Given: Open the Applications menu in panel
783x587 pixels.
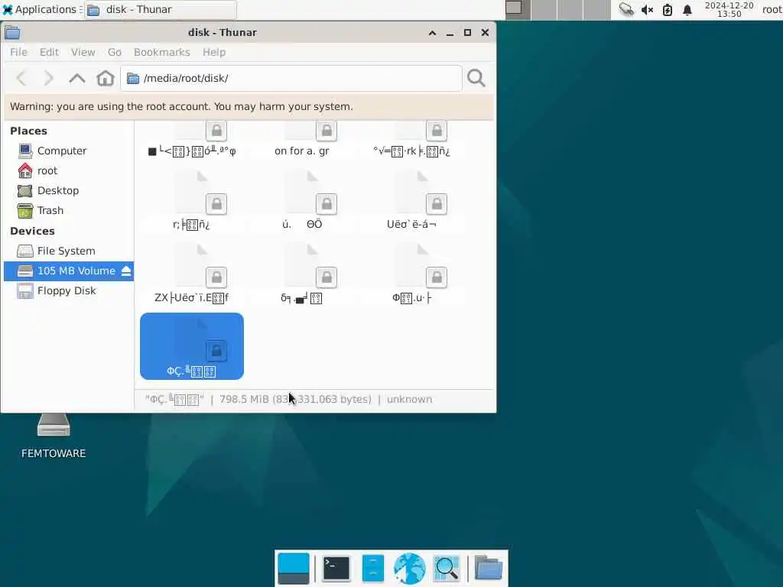Looking at the screenshot, I should pyautogui.click(x=41, y=9).
